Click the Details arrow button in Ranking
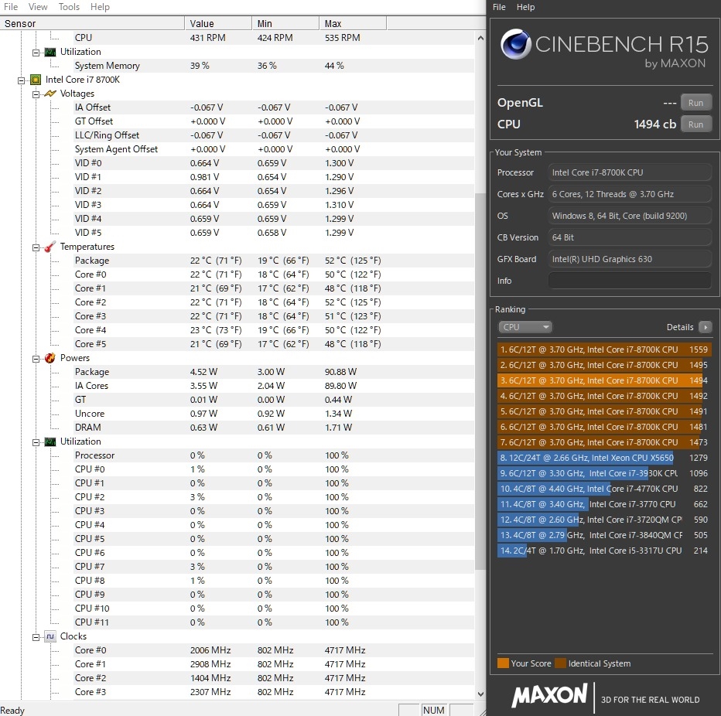The height and width of the screenshot is (716, 721). (705, 327)
